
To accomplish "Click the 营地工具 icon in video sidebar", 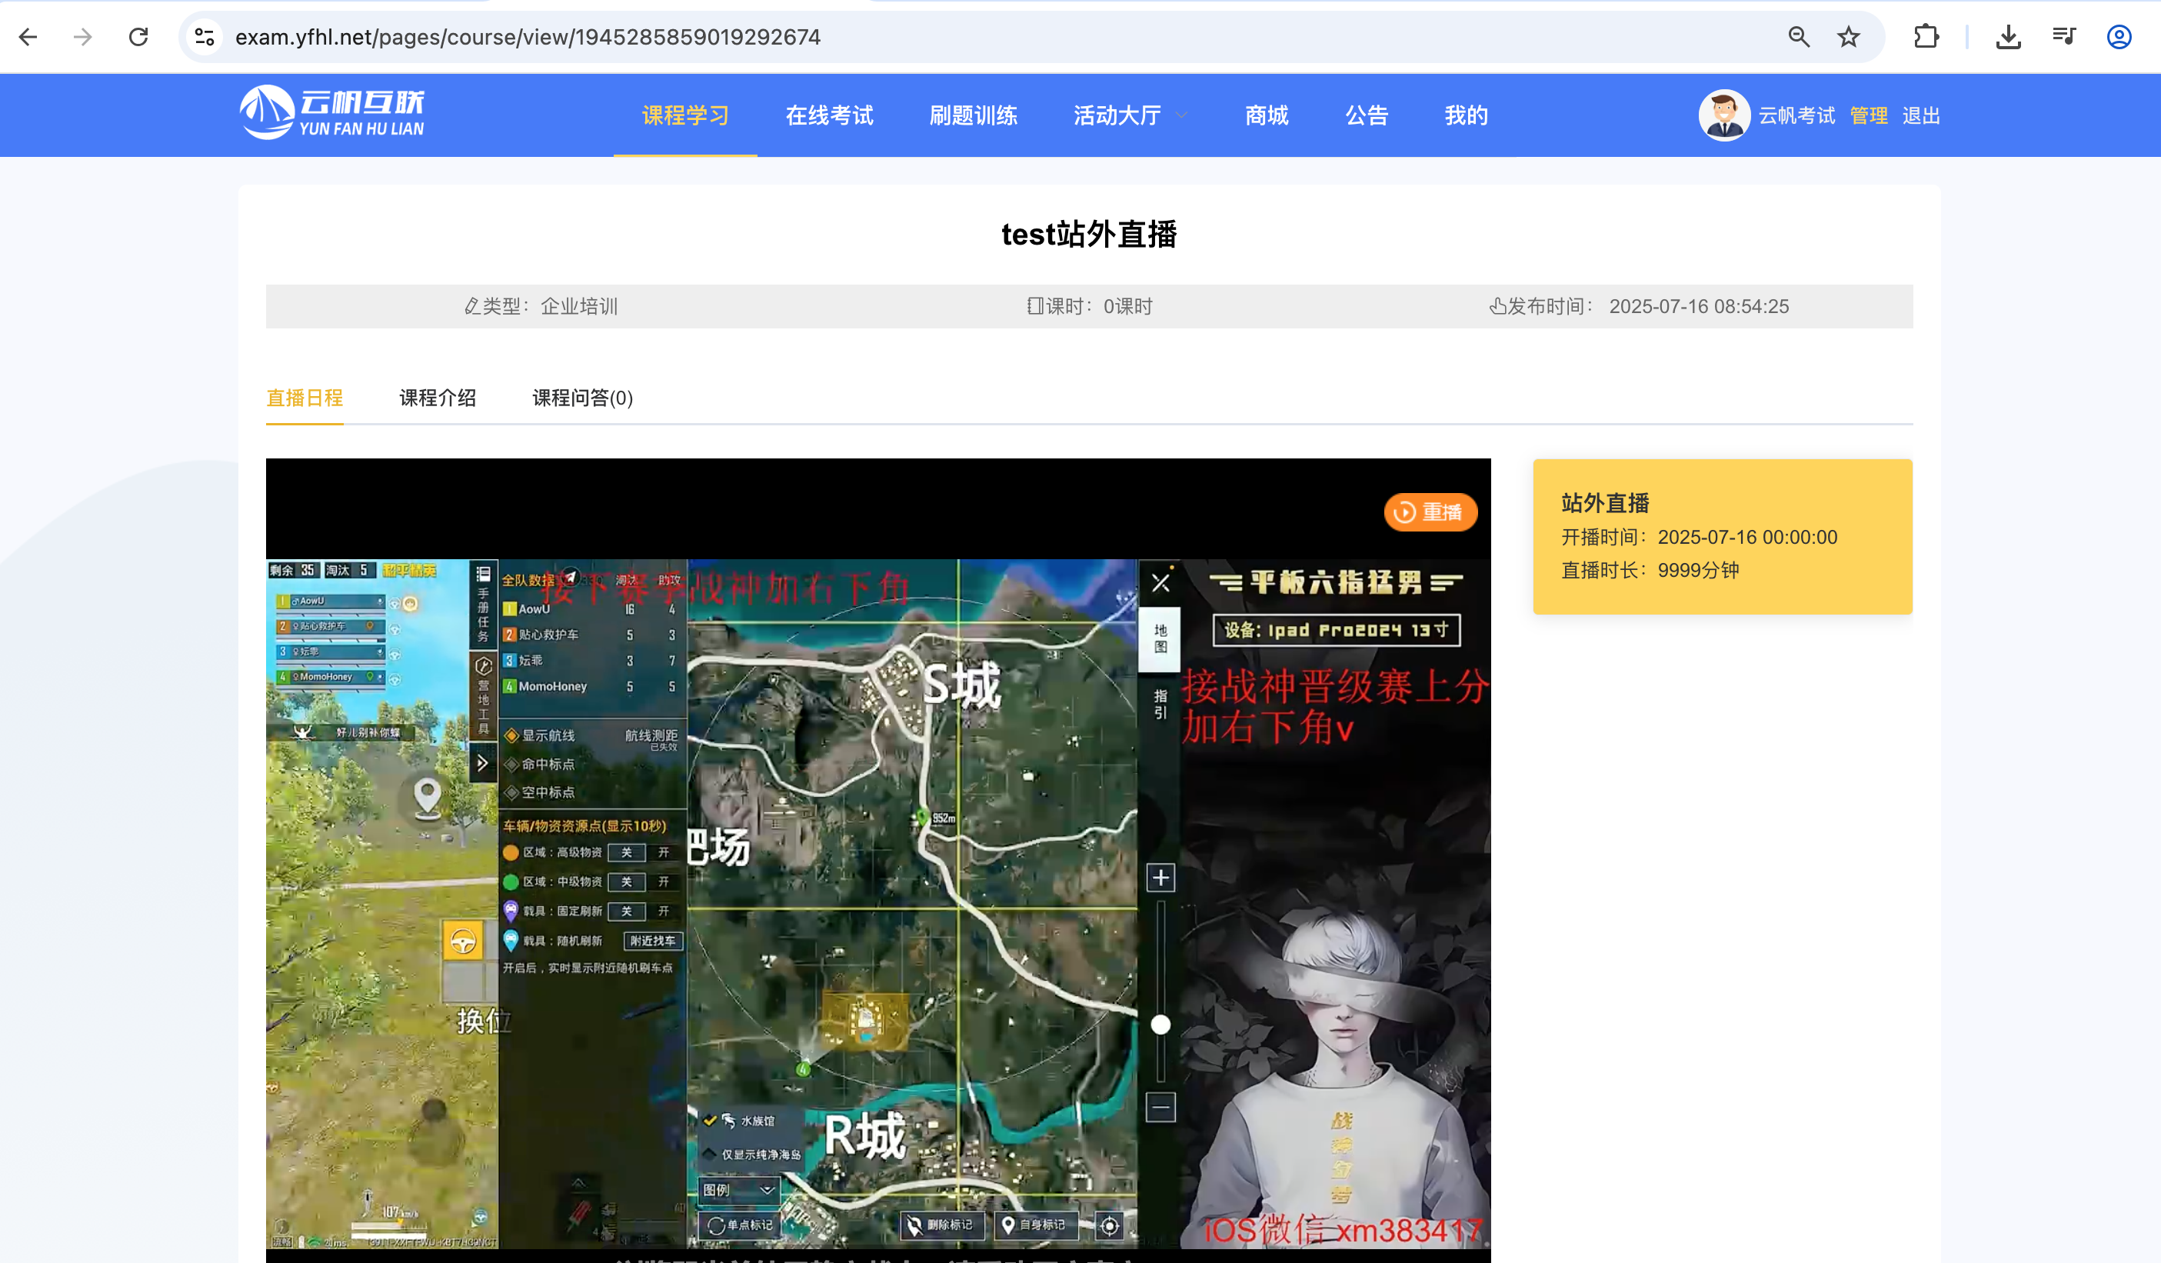I will coord(483,695).
